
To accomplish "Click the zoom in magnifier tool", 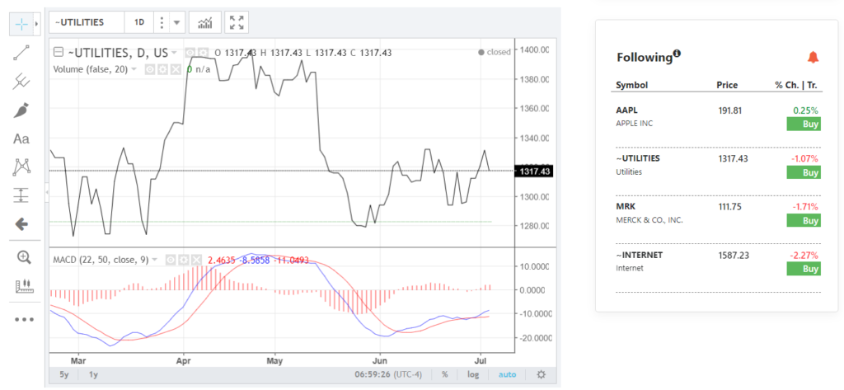I will 23,257.
